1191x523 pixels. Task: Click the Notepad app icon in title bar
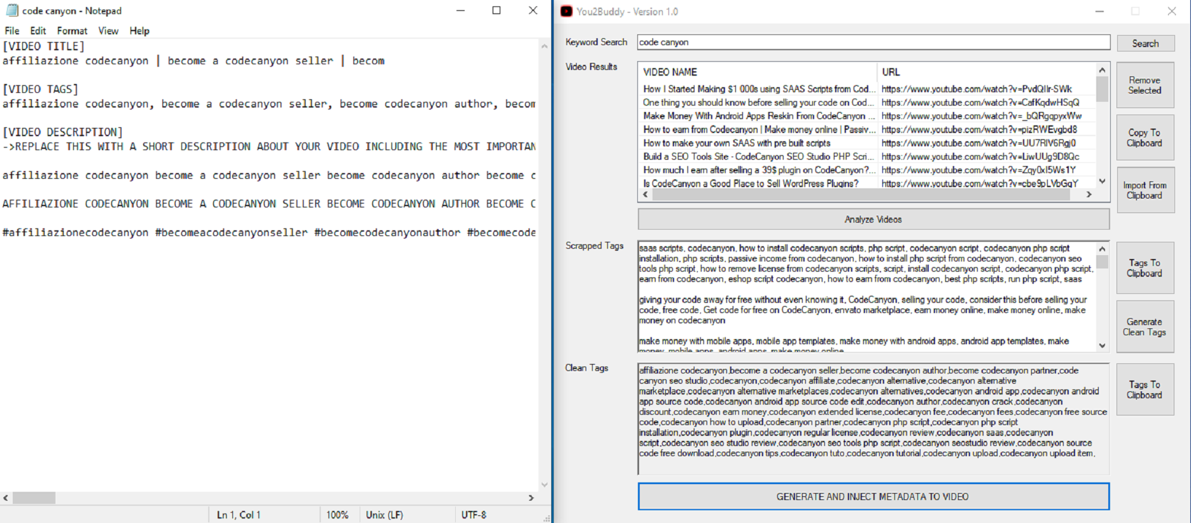tap(12, 11)
